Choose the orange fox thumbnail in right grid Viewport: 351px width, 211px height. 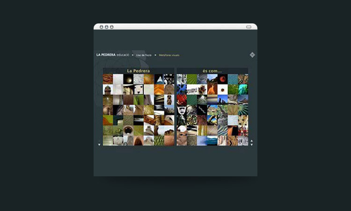(212, 89)
